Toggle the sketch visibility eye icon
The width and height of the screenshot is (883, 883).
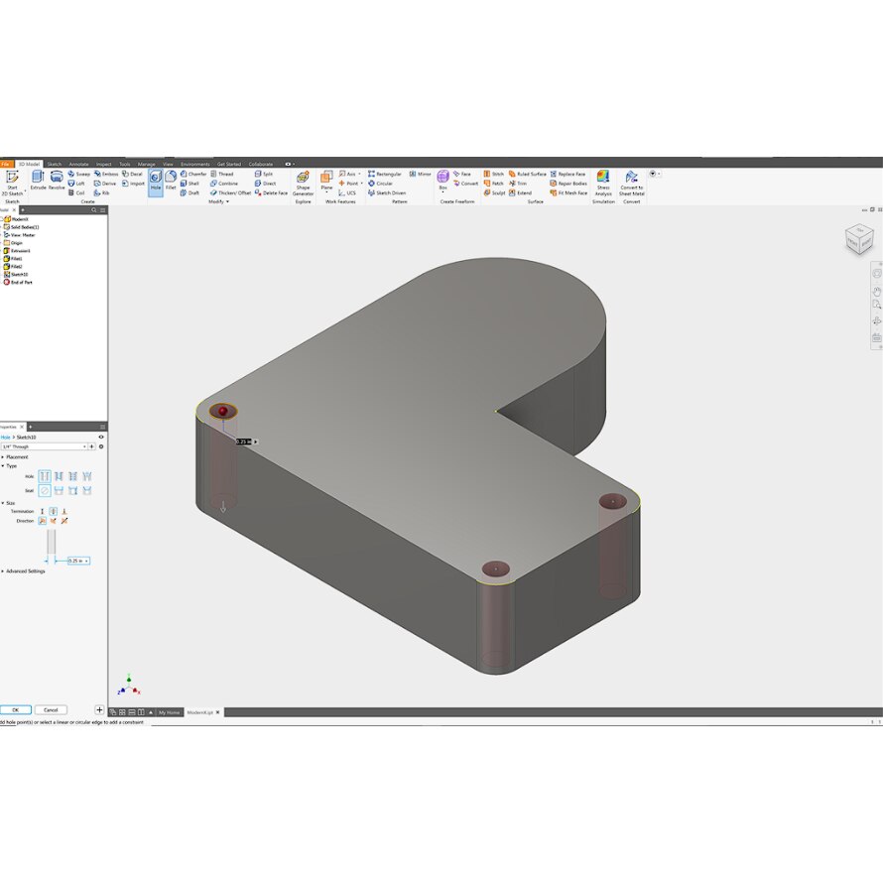coord(101,437)
